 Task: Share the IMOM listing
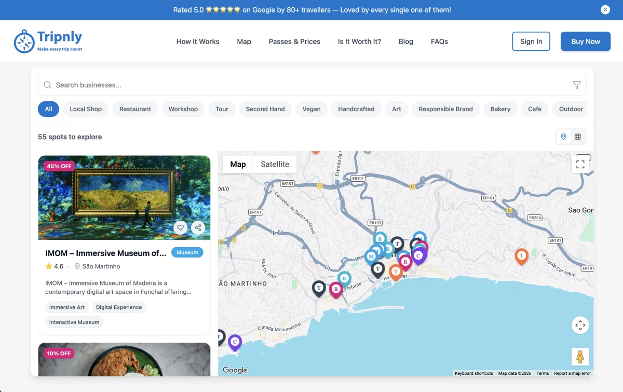coord(198,227)
